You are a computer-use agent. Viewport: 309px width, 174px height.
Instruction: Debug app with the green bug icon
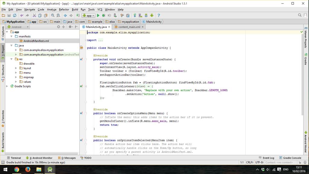pos(104,15)
